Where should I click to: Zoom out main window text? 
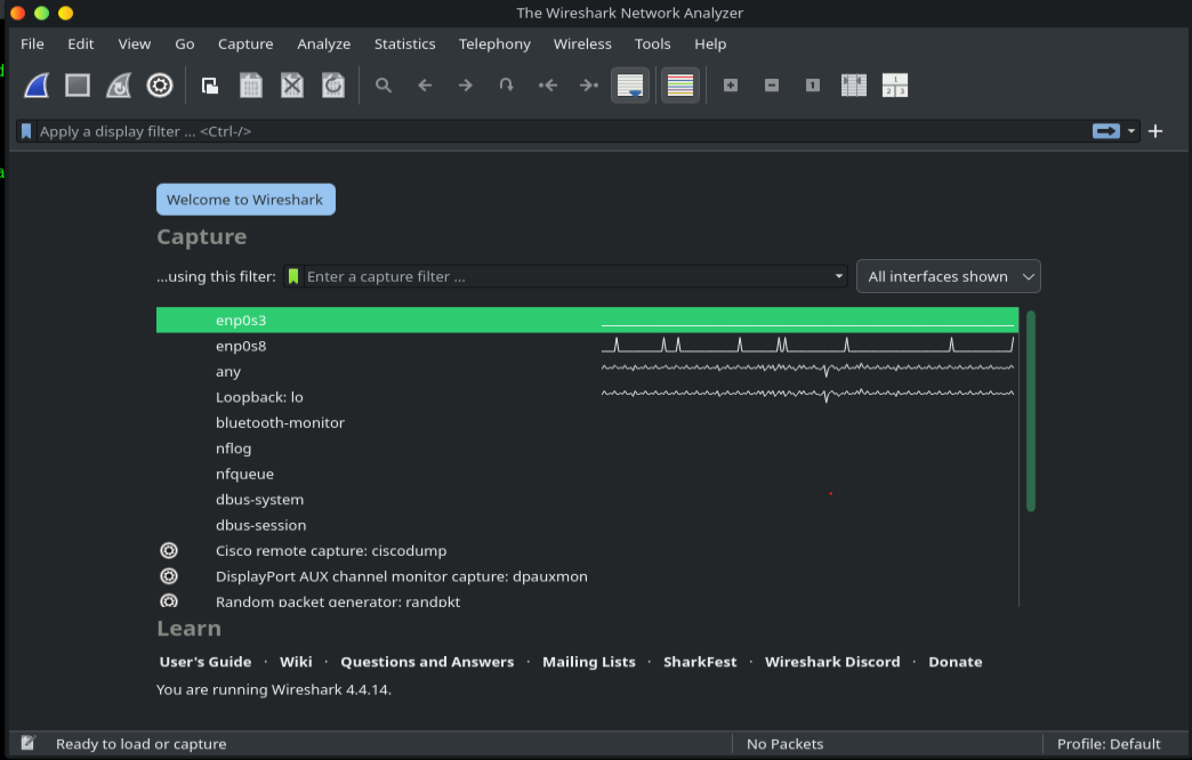[772, 86]
